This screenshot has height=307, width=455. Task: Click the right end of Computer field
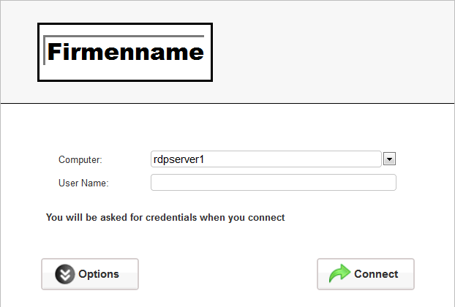[373, 159]
